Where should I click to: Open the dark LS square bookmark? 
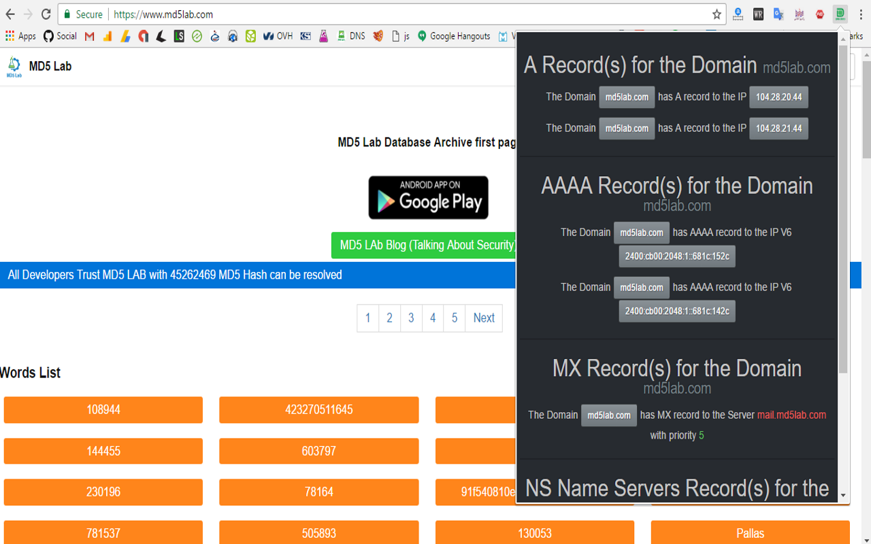pyautogui.click(x=179, y=36)
